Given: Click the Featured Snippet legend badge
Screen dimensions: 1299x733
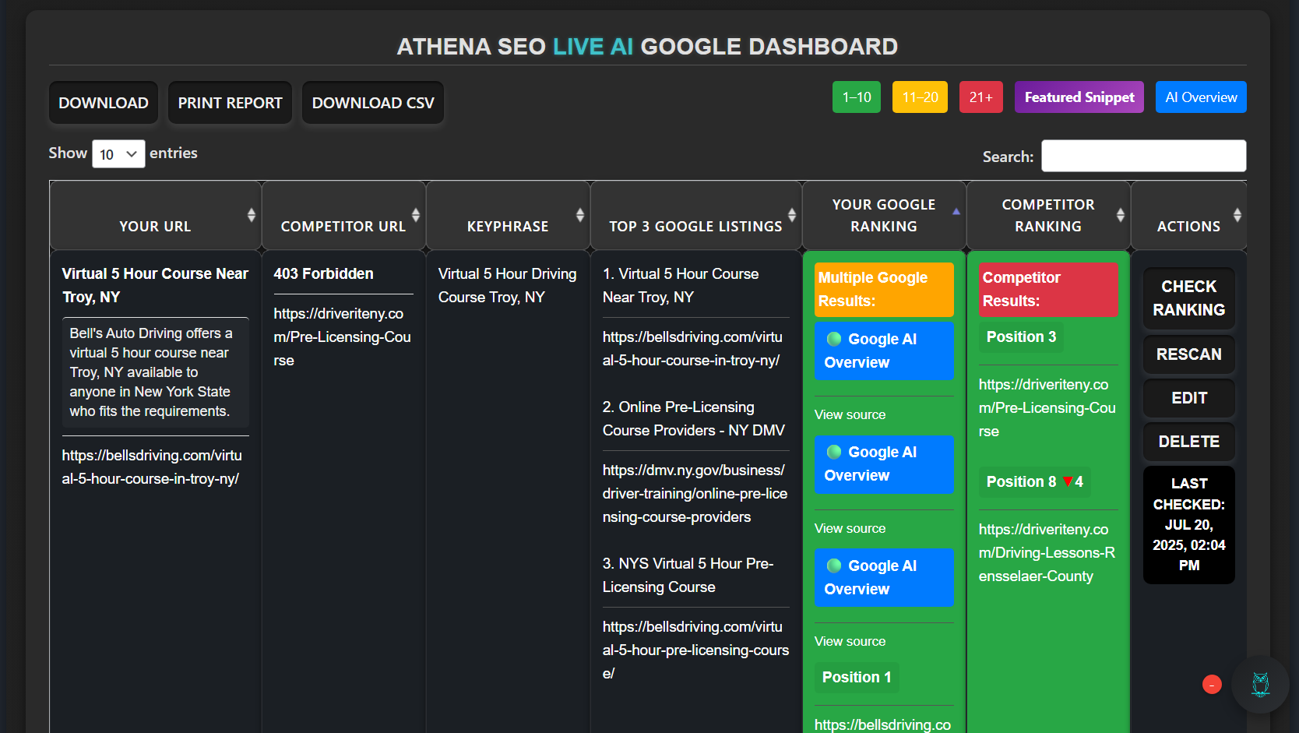Looking at the screenshot, I should [x=1079, y=97].
